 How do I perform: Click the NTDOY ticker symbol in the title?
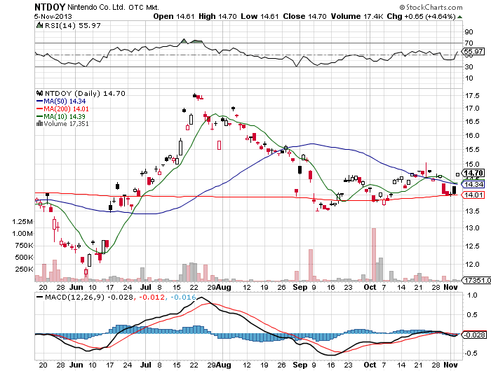tap(50, 7)
